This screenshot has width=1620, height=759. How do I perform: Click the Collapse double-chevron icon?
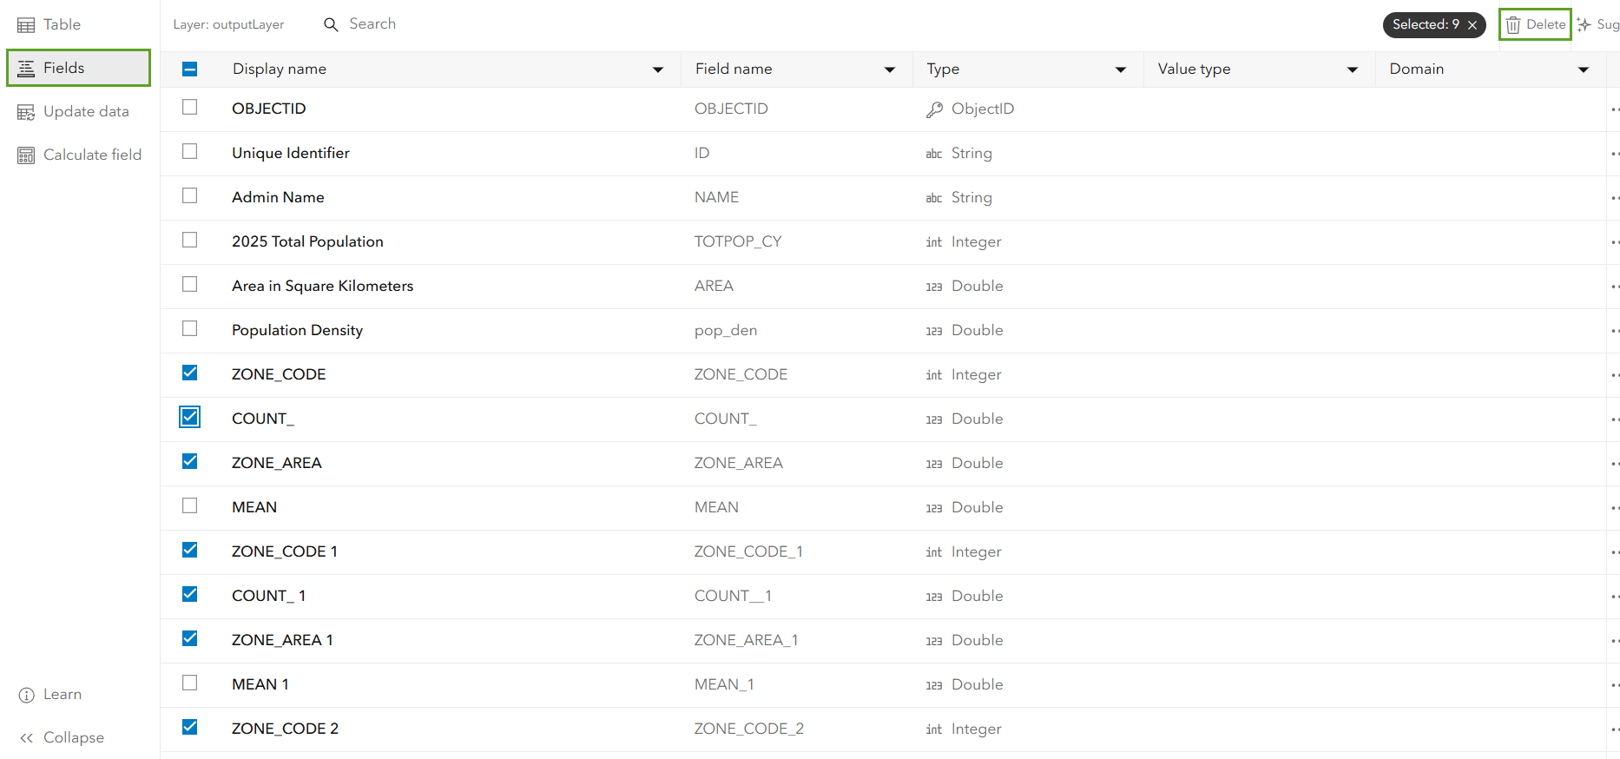click(x=26, y=738)
